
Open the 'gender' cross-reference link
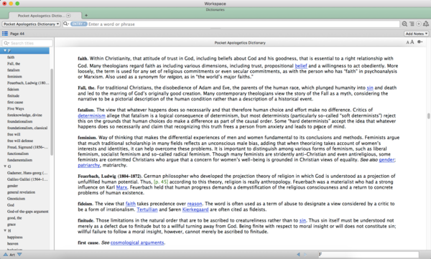tap(386, 159)
